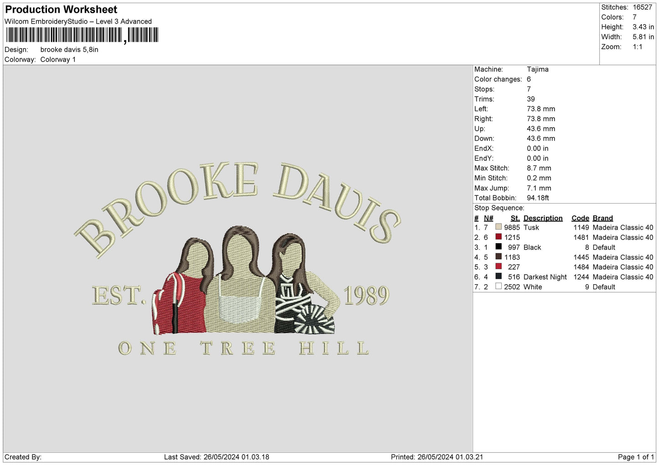Click the Trims value 39
The image size is (659, 465).
(x=531, y=99)
